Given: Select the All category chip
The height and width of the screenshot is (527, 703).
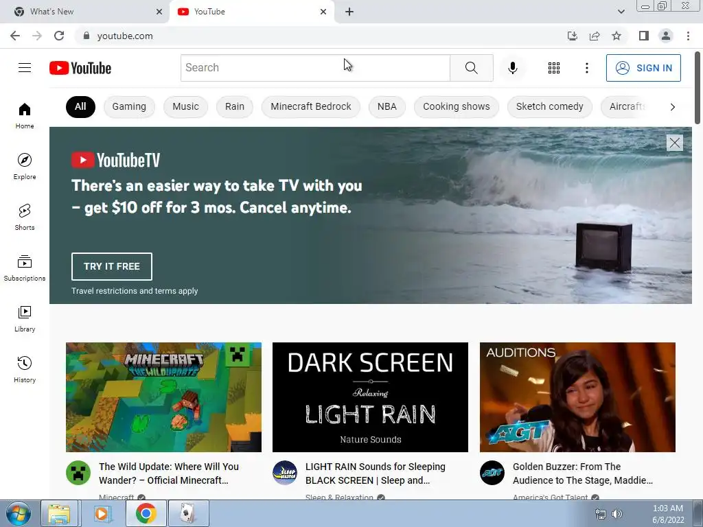Looking at the screenshot, I should tap(80, 106).
